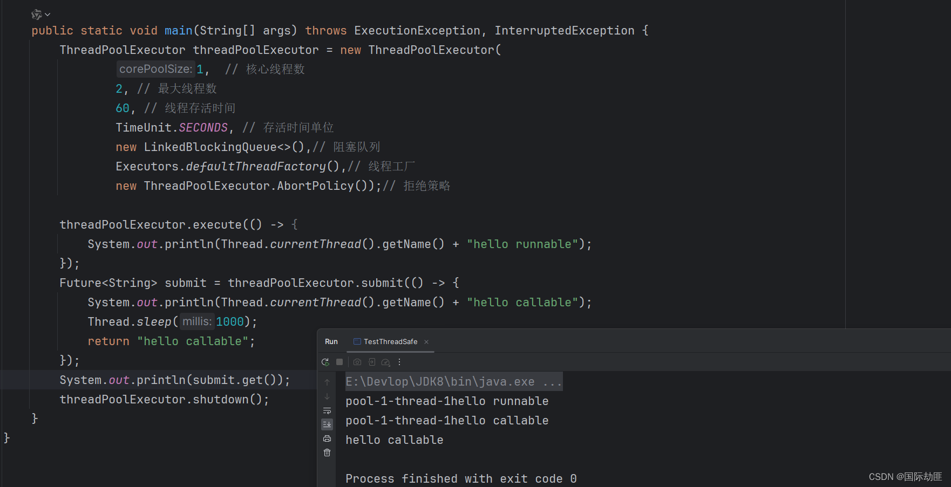Clear the console with trash icon

tap(327, 452)
